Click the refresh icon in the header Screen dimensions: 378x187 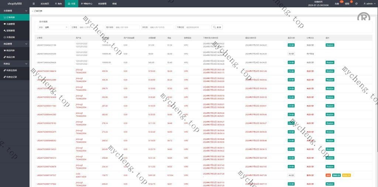pos(356,4)
